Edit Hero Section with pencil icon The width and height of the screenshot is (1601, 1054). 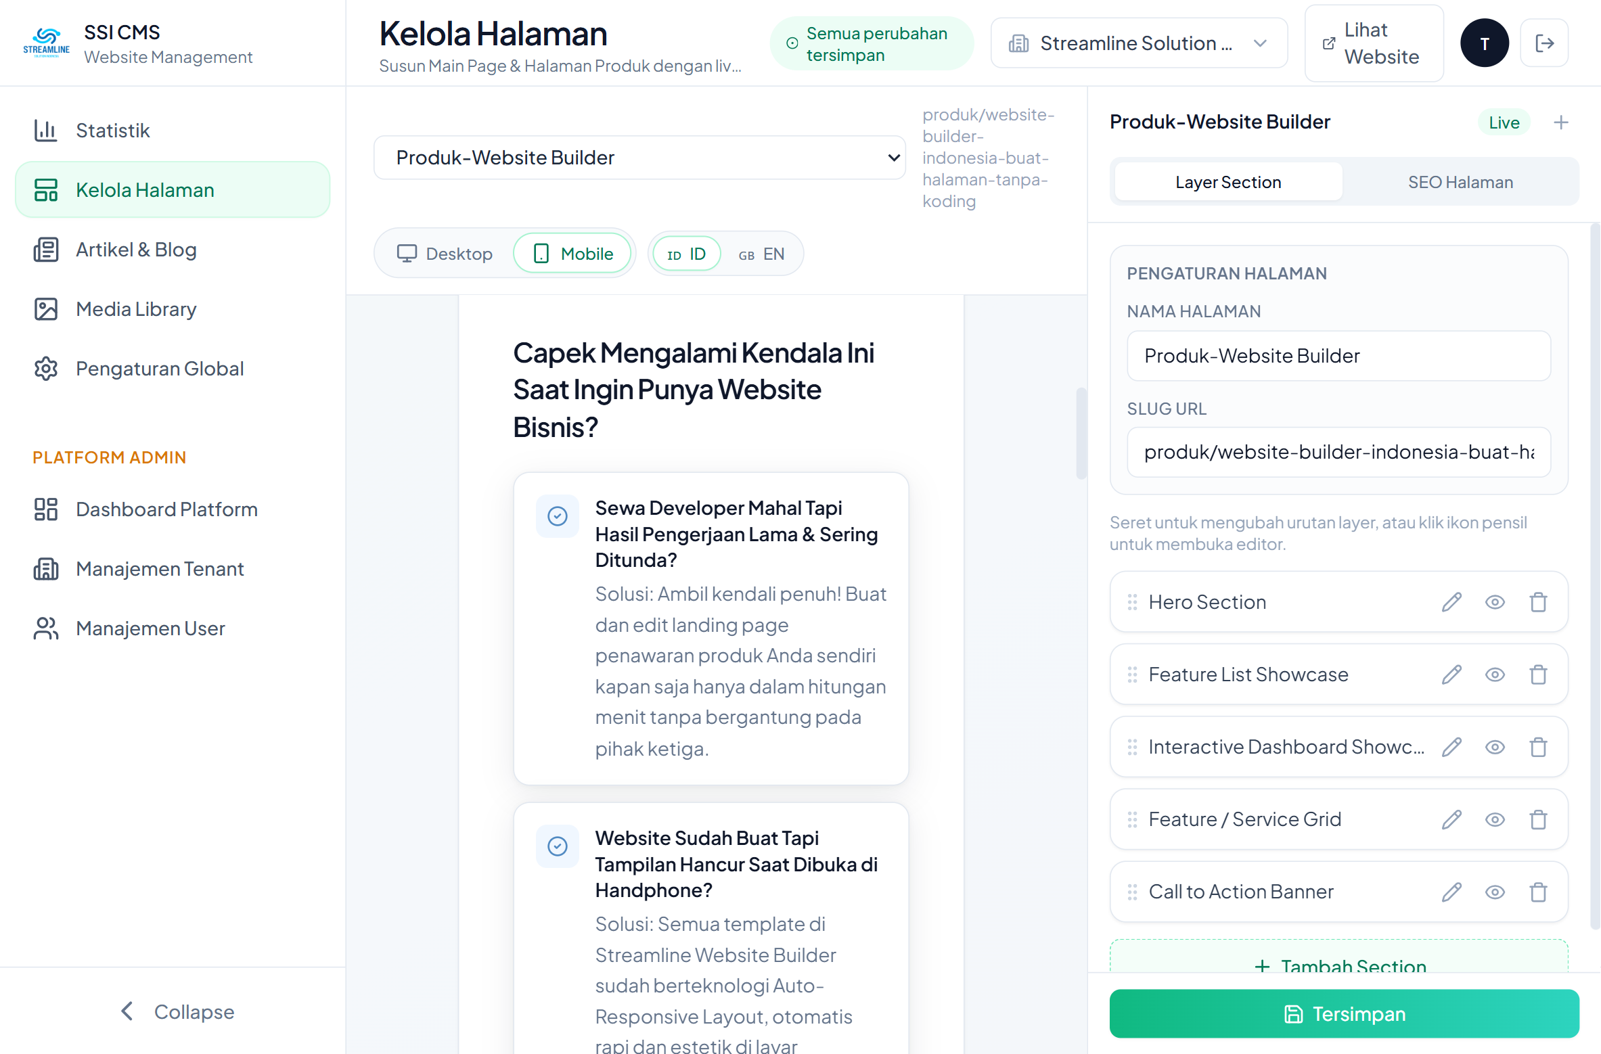[x=1451, y=602]
